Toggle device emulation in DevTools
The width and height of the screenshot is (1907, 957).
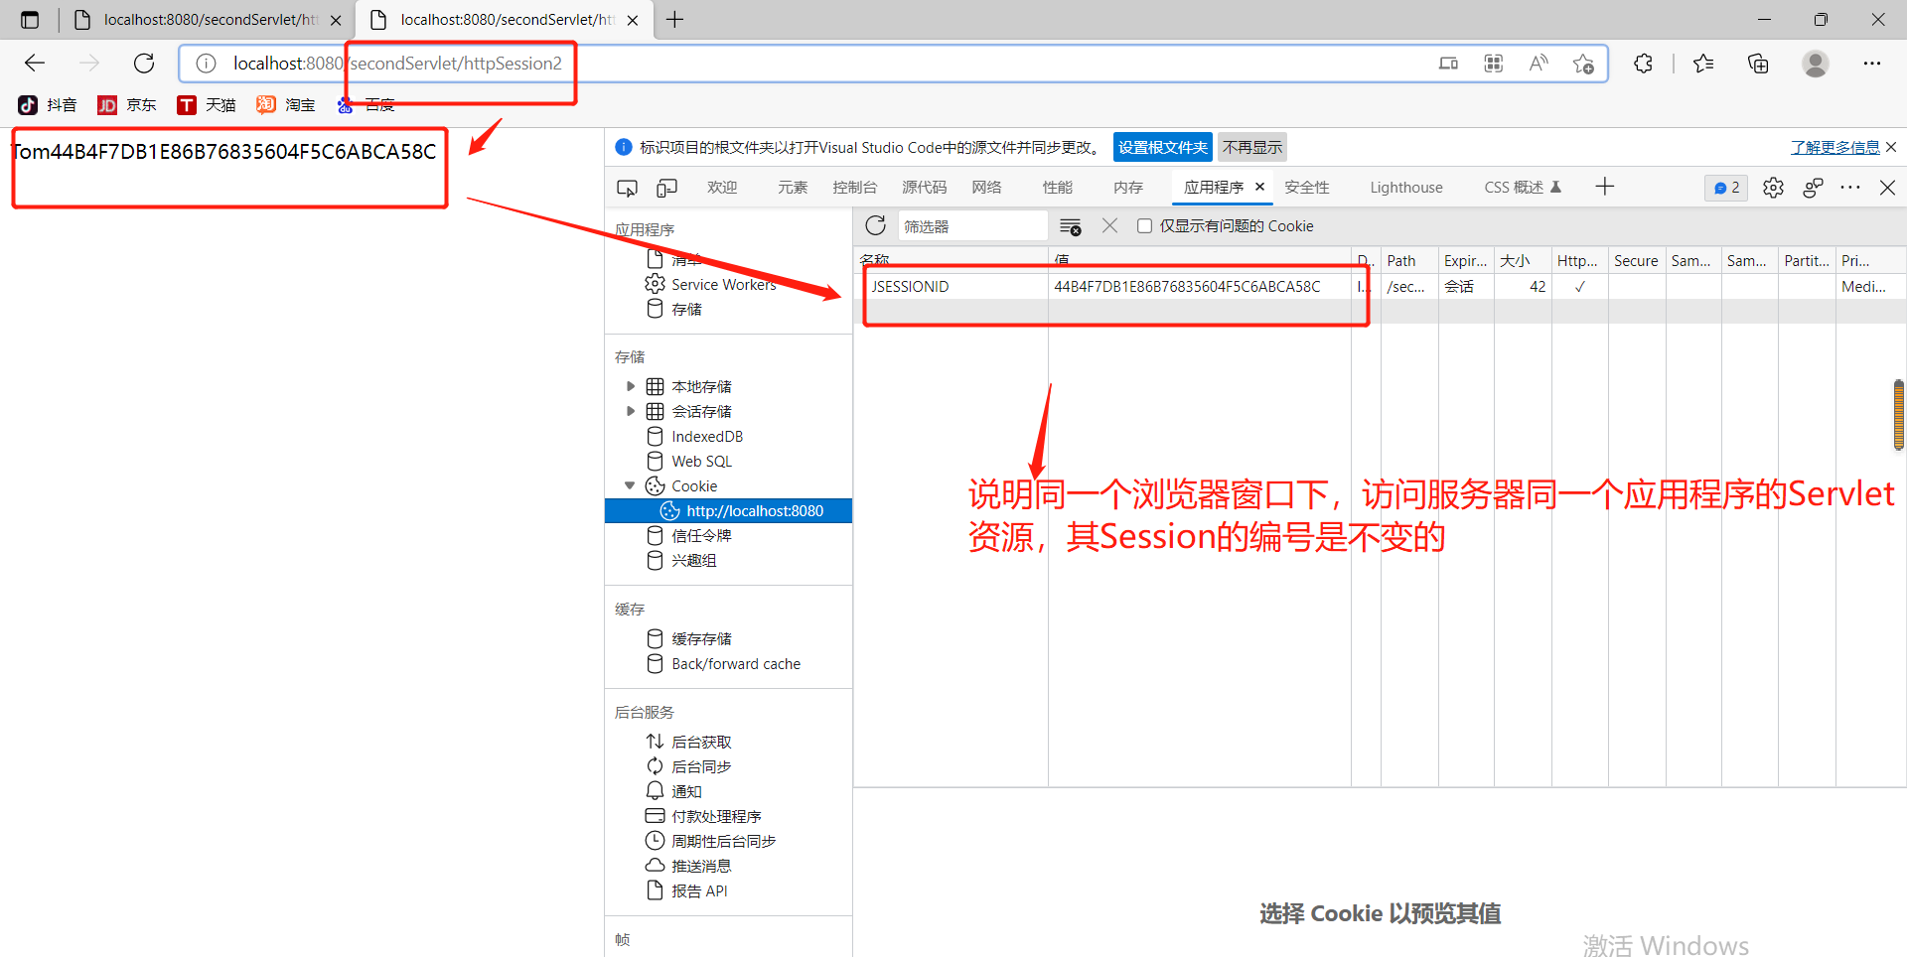point(667,188)
